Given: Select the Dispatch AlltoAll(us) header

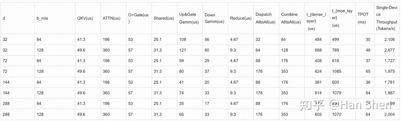Looking at the screenshot, I should click(265, 18).
